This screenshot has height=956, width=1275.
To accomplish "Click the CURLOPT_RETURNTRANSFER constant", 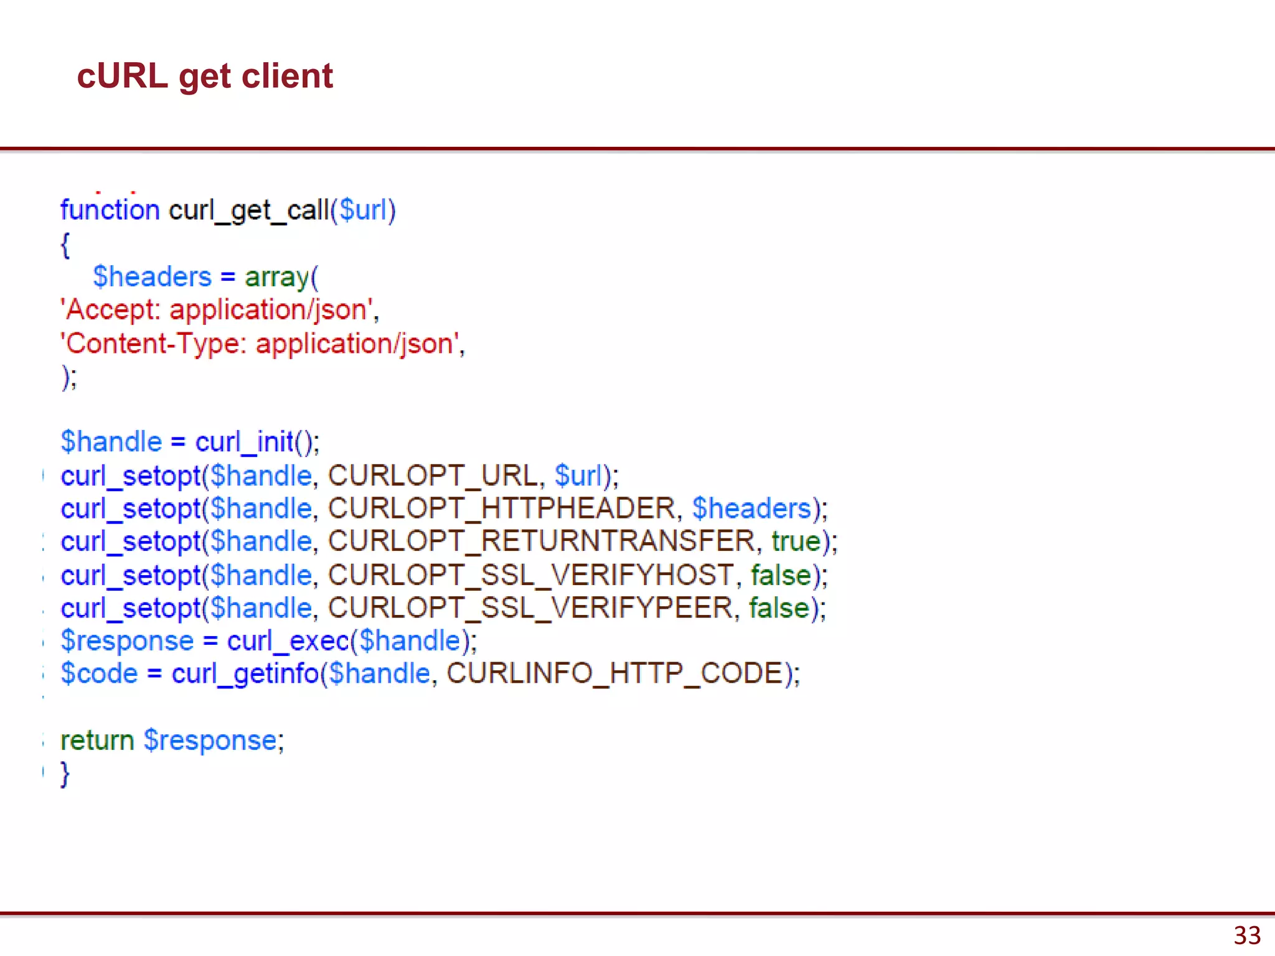I will pos(541,541).
